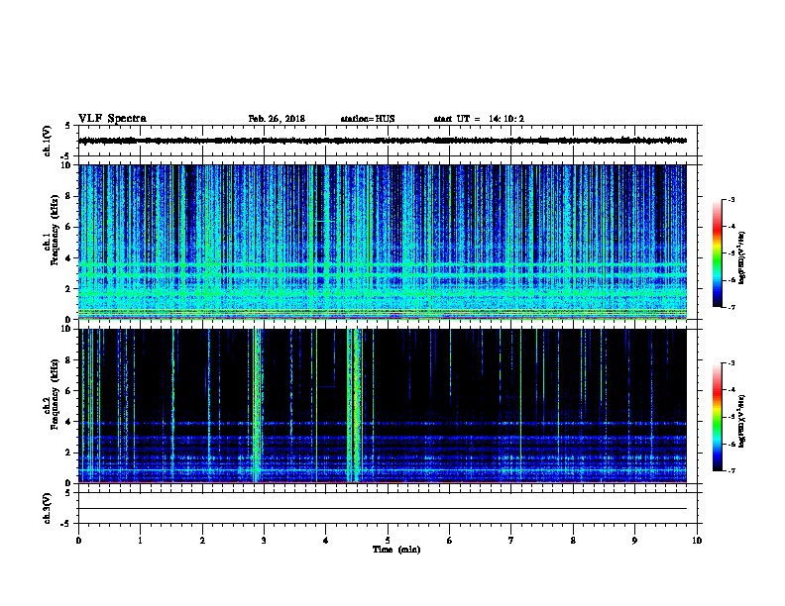Click the "5" tick on the time axis
Viewport: 785px width, 606px height.
click(x=388, y=541)
